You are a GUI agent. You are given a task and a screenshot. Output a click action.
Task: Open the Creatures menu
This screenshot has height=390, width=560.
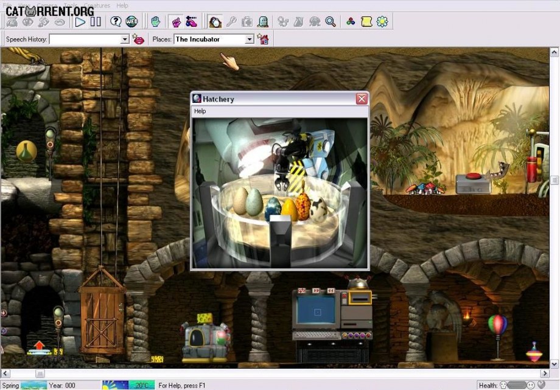click(x=97, y=5)
